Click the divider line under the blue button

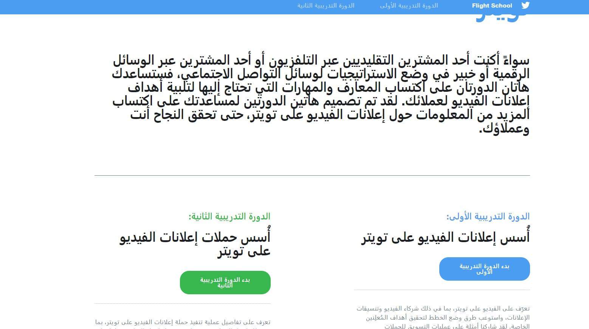442,290
